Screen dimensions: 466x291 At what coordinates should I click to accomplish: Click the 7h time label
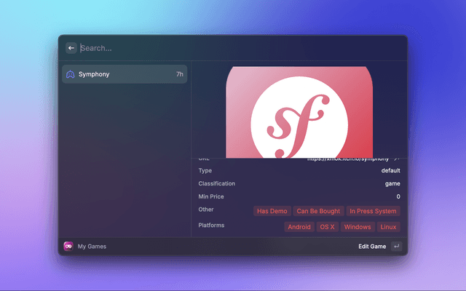179,74
